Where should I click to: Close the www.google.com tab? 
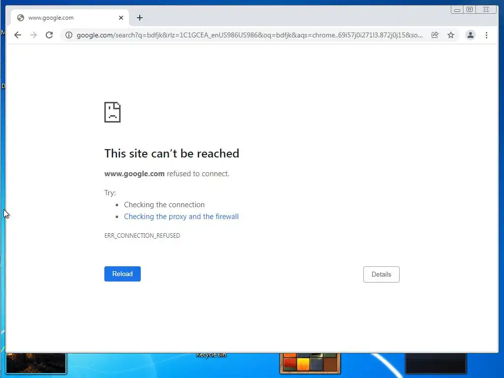click(x=121, y=18)
